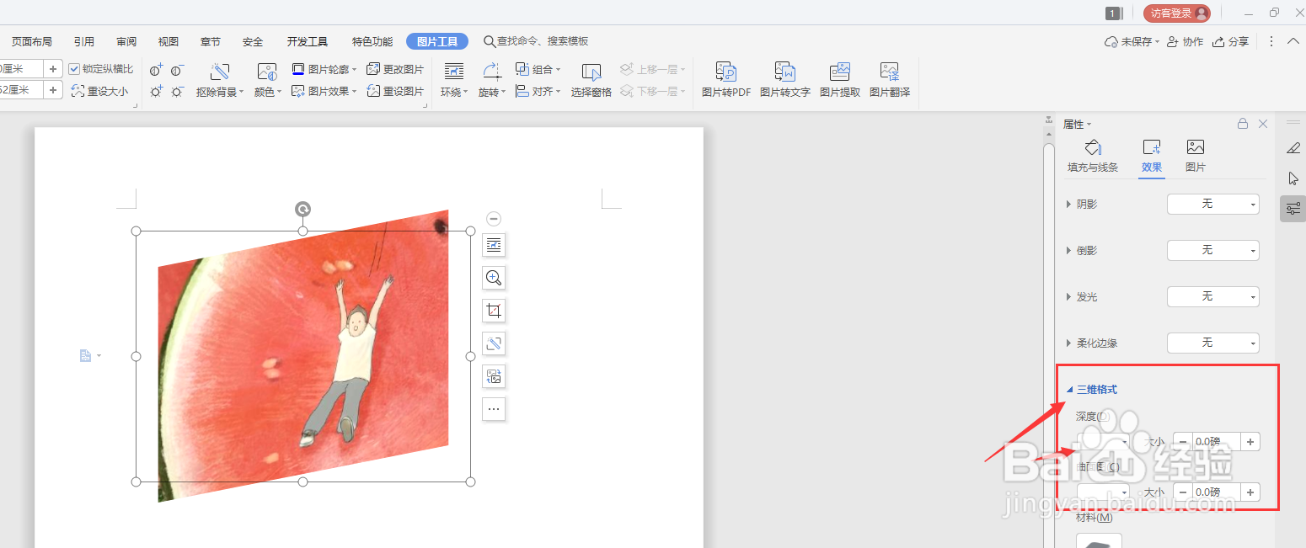Collapse the floating panel with the minus button
The width and height of the screenshot is (1306, 548).
493,218
